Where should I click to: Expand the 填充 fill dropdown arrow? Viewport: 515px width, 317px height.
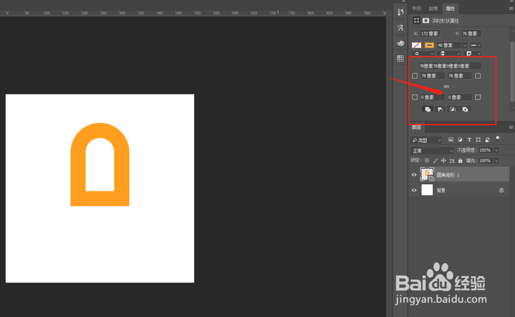[x=496, y=161]
